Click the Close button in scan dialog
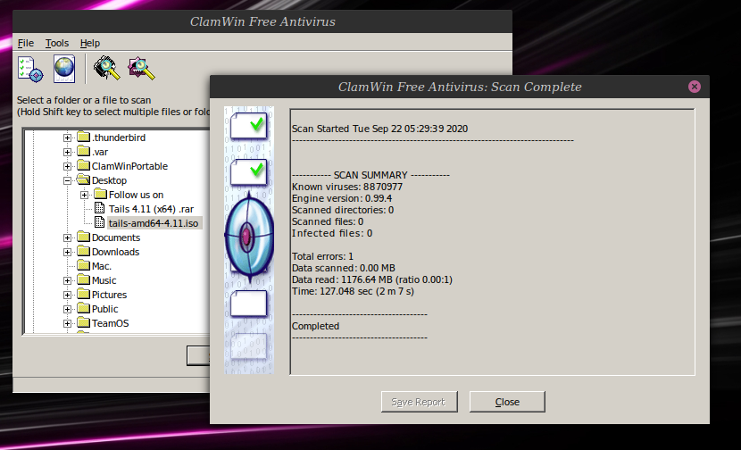Screen dimensions: 741x450 click(507, 402)
